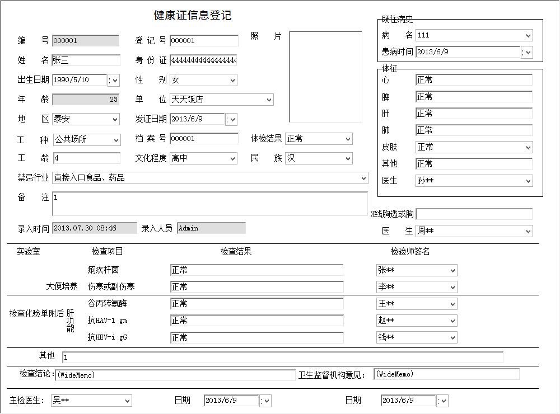The width and height of the screenshot is (560, 414).
Task: Click the 检查项目 column header
Action: pyautogui.click(x=107, y=252)
